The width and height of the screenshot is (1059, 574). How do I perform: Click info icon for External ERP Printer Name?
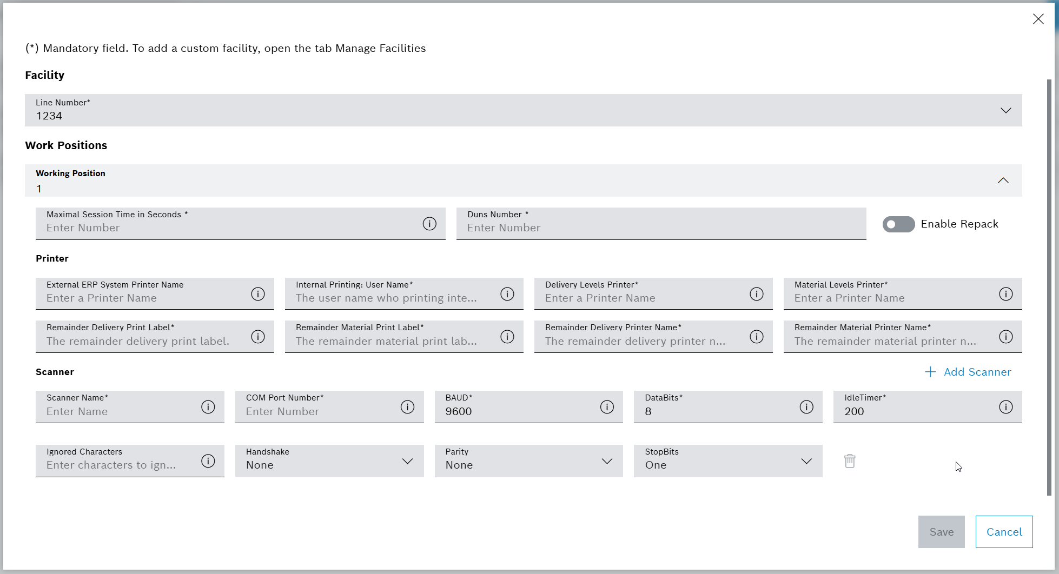258,294
